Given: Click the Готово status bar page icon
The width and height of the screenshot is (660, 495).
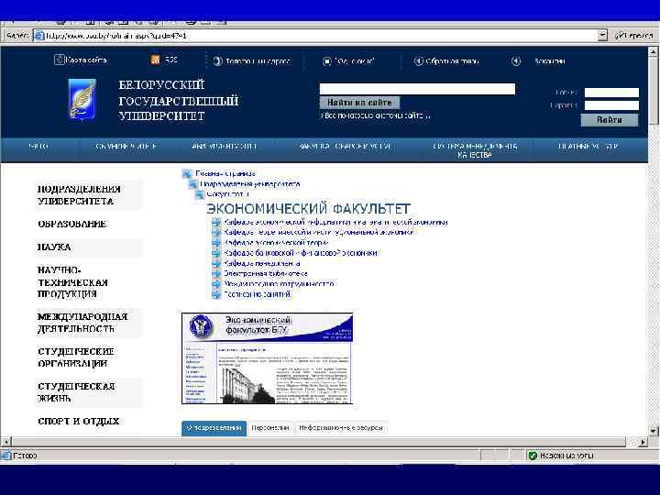Looking at the screenshot, I should point(6,456).
